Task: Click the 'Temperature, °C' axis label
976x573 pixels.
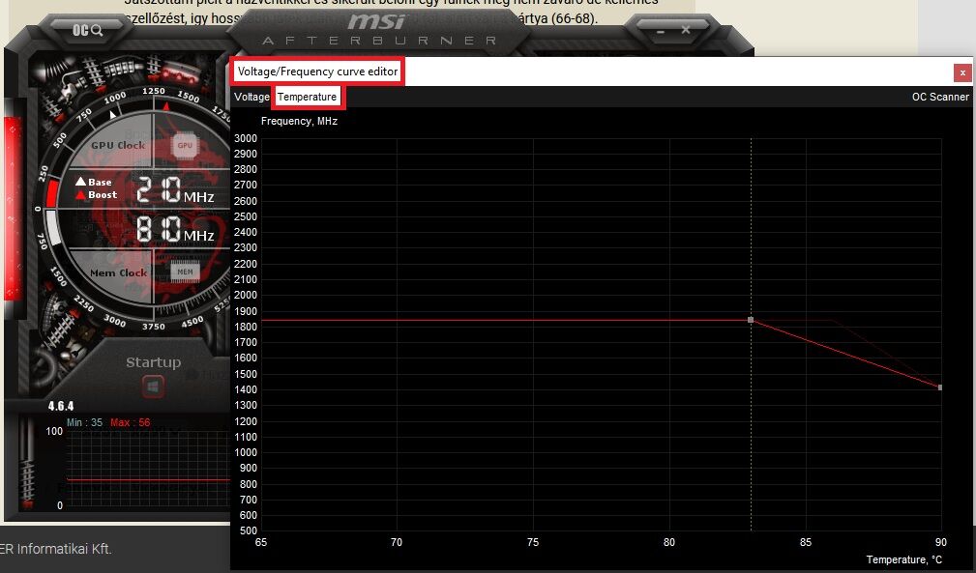Action: coord(904,559)
